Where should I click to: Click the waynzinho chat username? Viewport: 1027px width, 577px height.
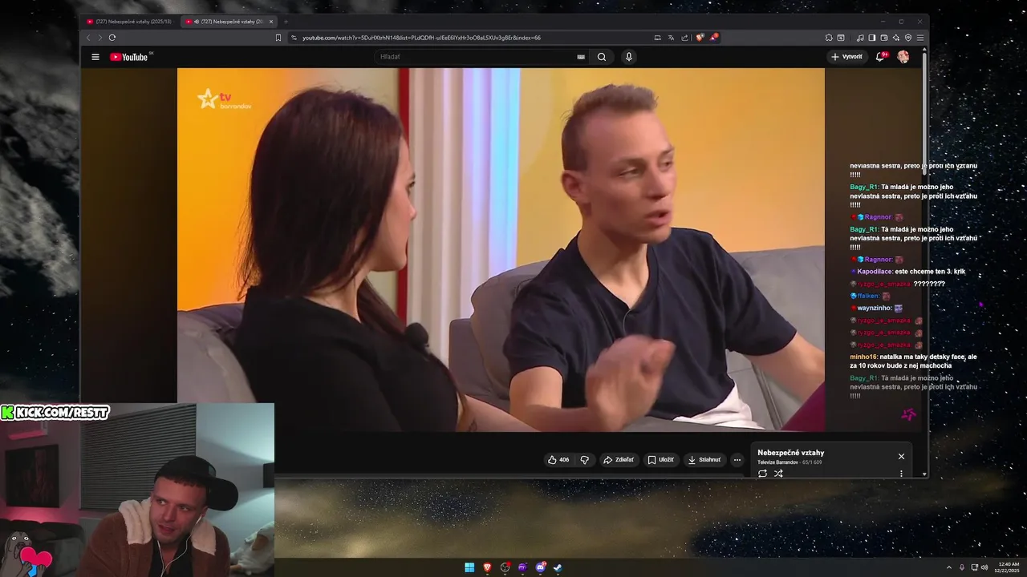pyautogui.click(x=874, y=308)
